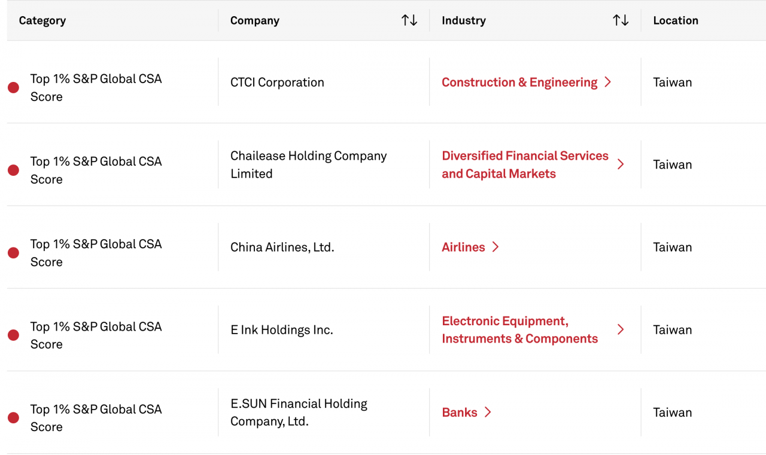
Task: Click chevron beside Diversified Financial Services
Action: point(621,164)
